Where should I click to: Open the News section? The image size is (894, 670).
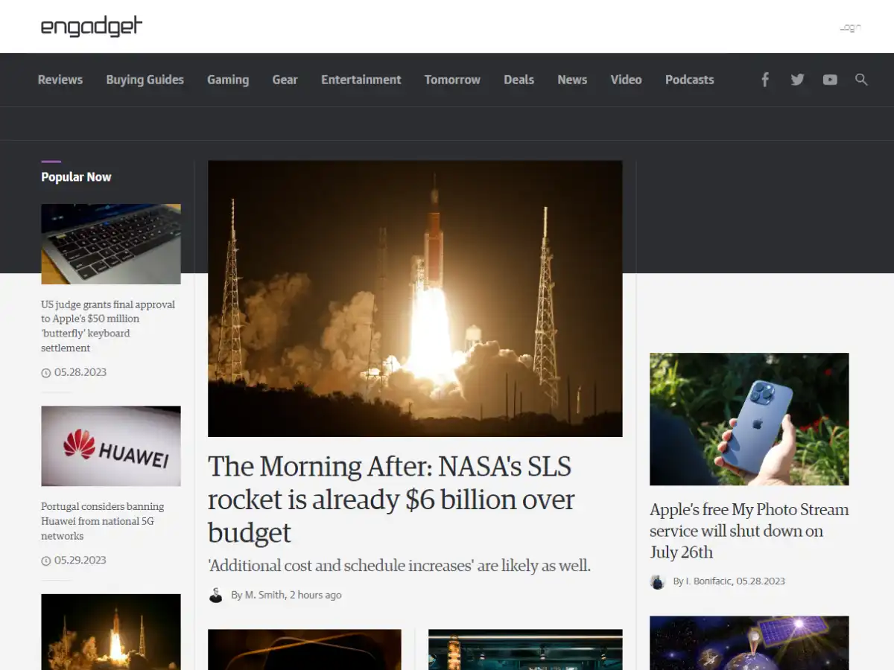point(572,80)
